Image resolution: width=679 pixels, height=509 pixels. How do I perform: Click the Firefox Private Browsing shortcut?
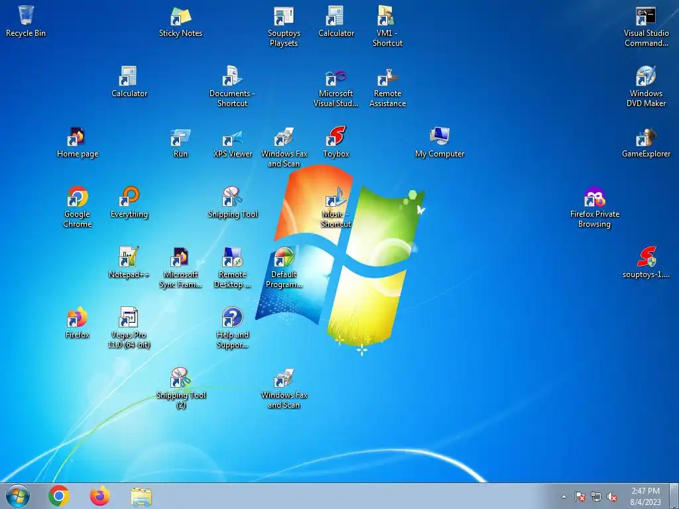[594, 207]
